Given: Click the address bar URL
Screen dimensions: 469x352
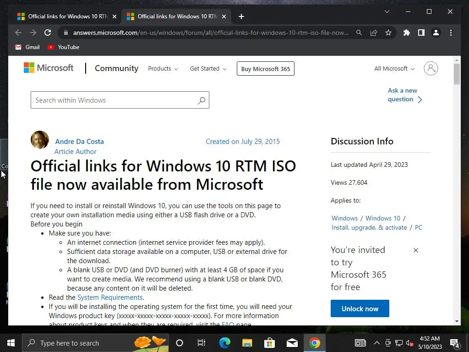Looking at the screenshot, I should pyautogui.click(x=211, y=33).
